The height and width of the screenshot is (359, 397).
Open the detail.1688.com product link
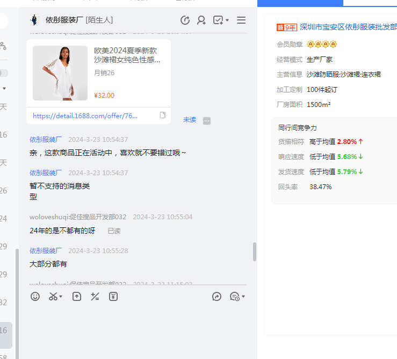tap(85, 116)
